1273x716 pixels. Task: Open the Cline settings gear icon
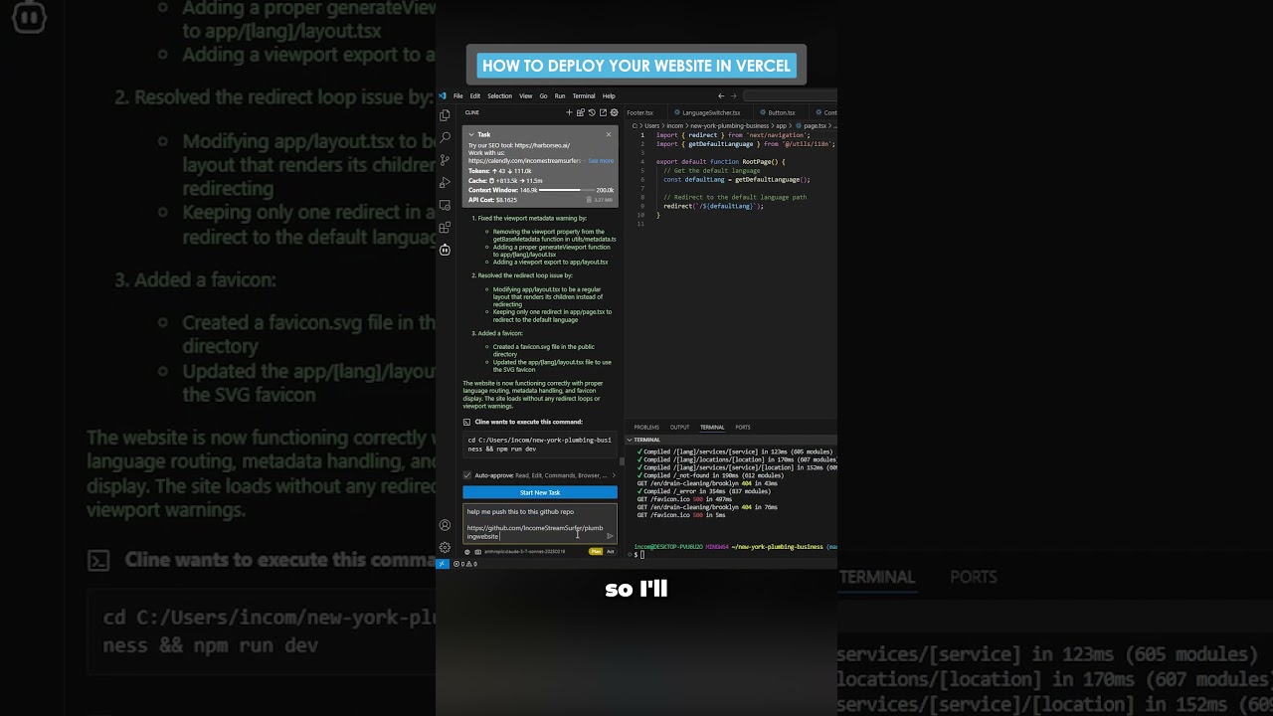click(x=614, y=112)
